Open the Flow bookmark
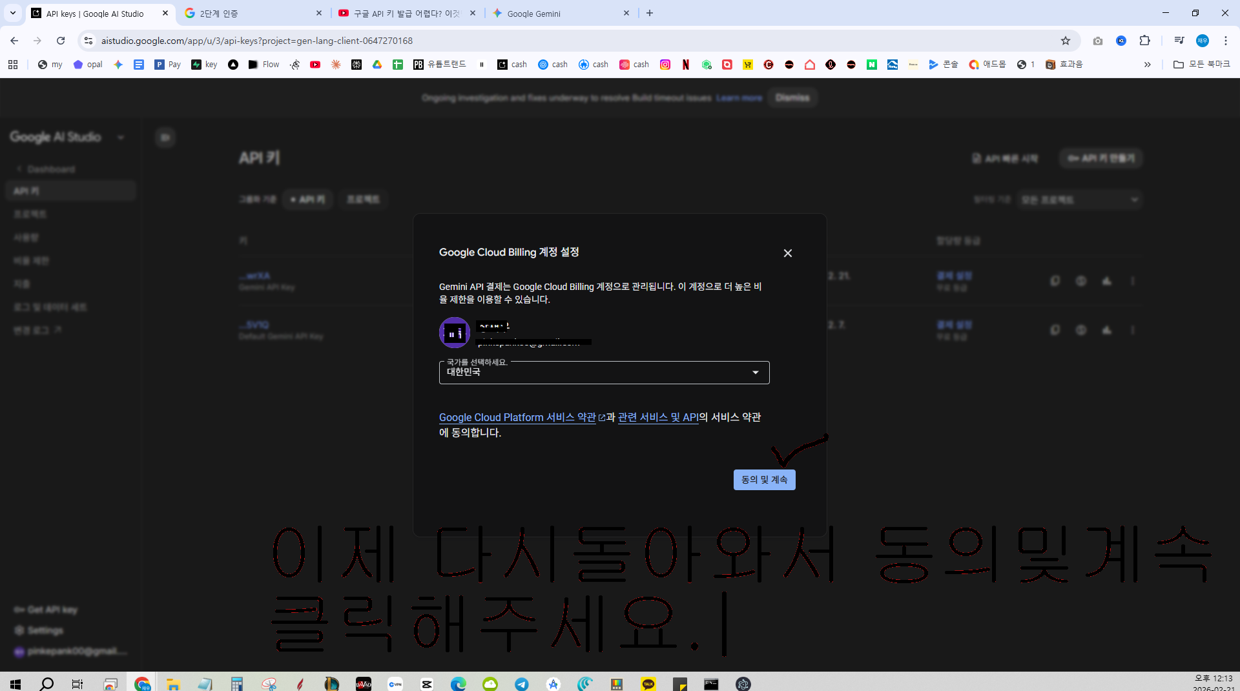The height and width of the screenshot is (691, 1240). click(264, 65)
